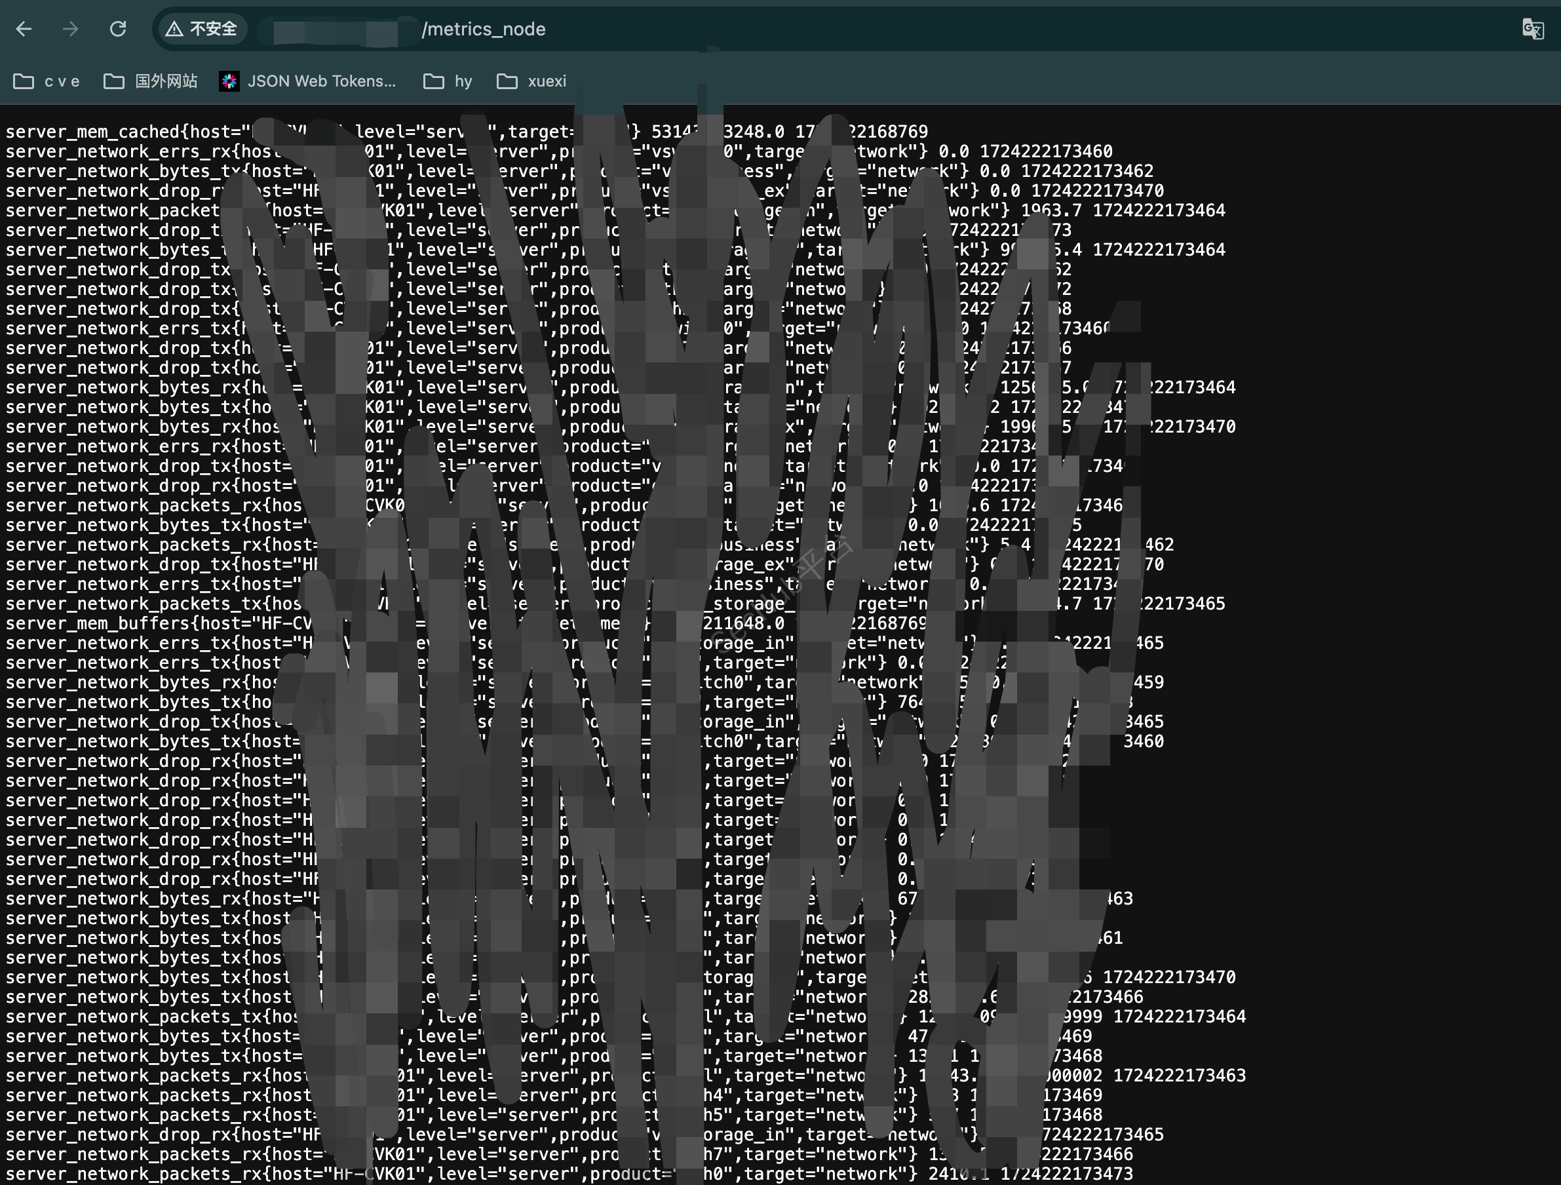Expand the hy bookmarks folder
This screenshot has width=1561, height=1185.
click(448, 81)
